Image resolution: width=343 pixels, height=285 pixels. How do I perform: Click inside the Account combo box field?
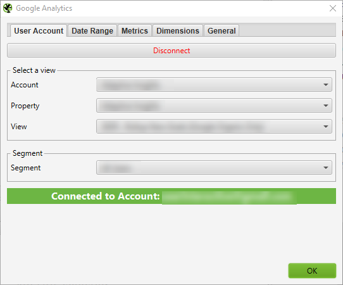214,85
